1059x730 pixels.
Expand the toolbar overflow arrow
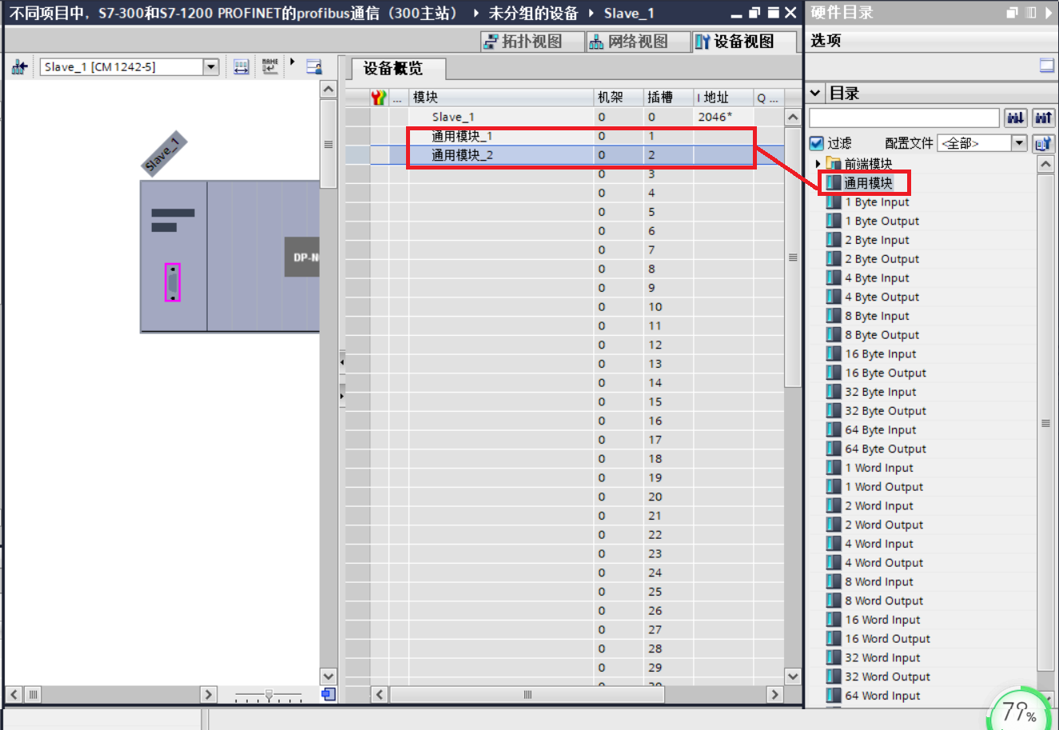(293, 62)
